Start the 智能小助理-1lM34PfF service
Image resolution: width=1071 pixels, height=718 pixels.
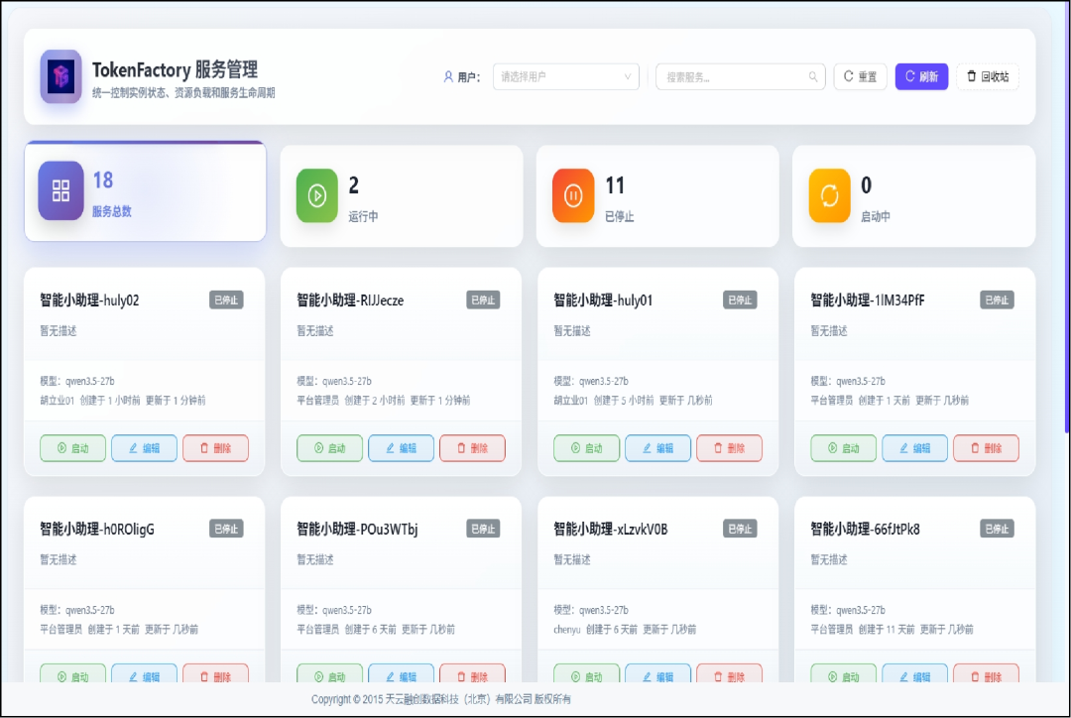[844, 448]
